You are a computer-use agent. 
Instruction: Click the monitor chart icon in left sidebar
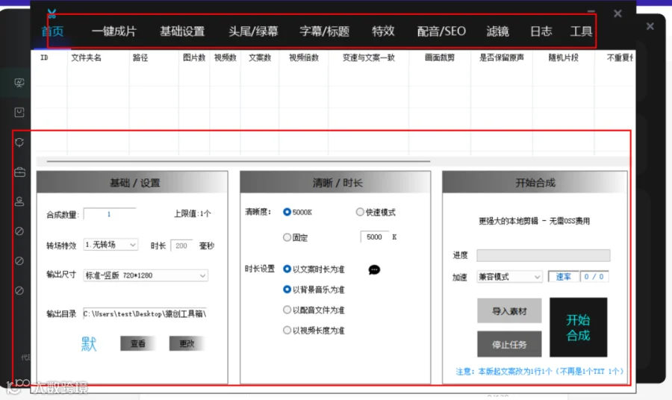tap(19, 83)
